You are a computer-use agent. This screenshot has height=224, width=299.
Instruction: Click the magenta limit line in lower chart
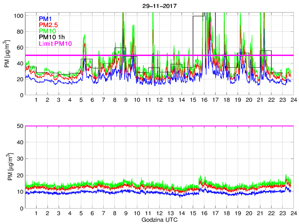point(159,126)
